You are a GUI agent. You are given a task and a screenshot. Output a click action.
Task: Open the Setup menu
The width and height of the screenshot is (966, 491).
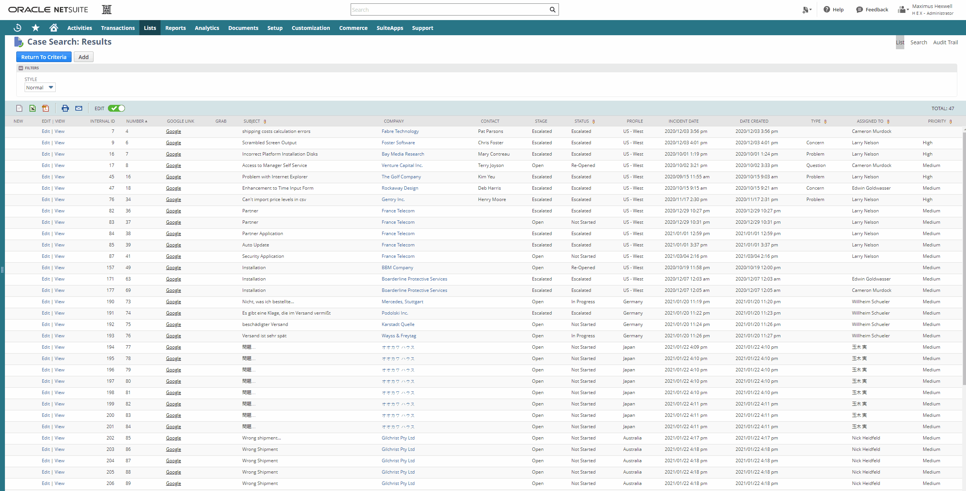pyautogui.click(x=275, y=28)
